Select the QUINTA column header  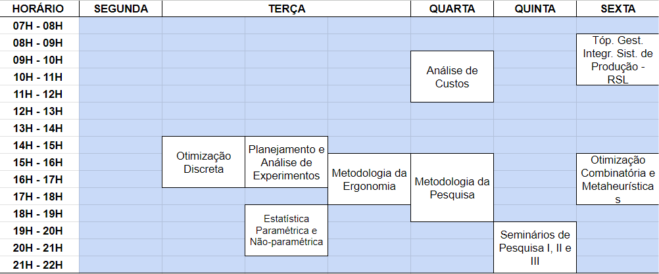pos(534,9)
